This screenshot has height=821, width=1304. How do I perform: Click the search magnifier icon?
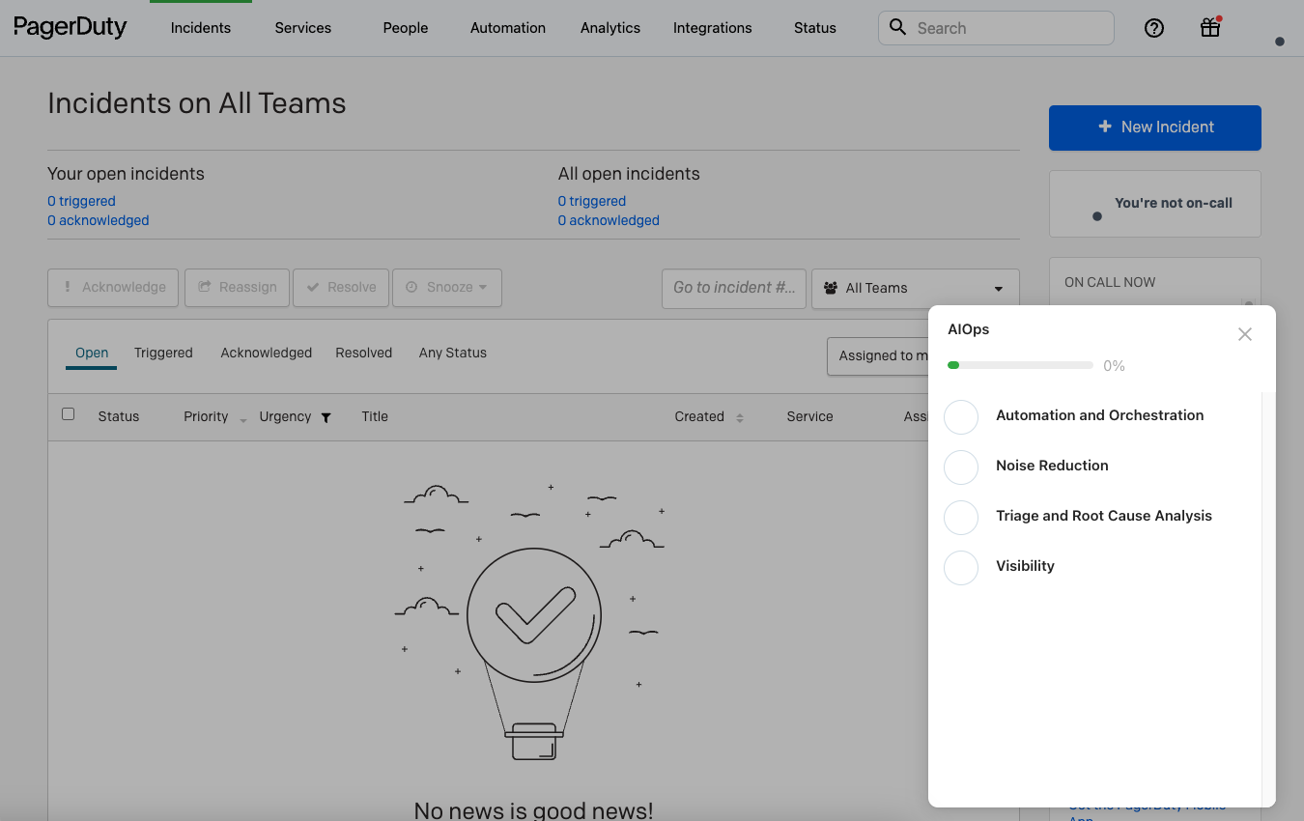pyautogui.click(x=896, y=27)
